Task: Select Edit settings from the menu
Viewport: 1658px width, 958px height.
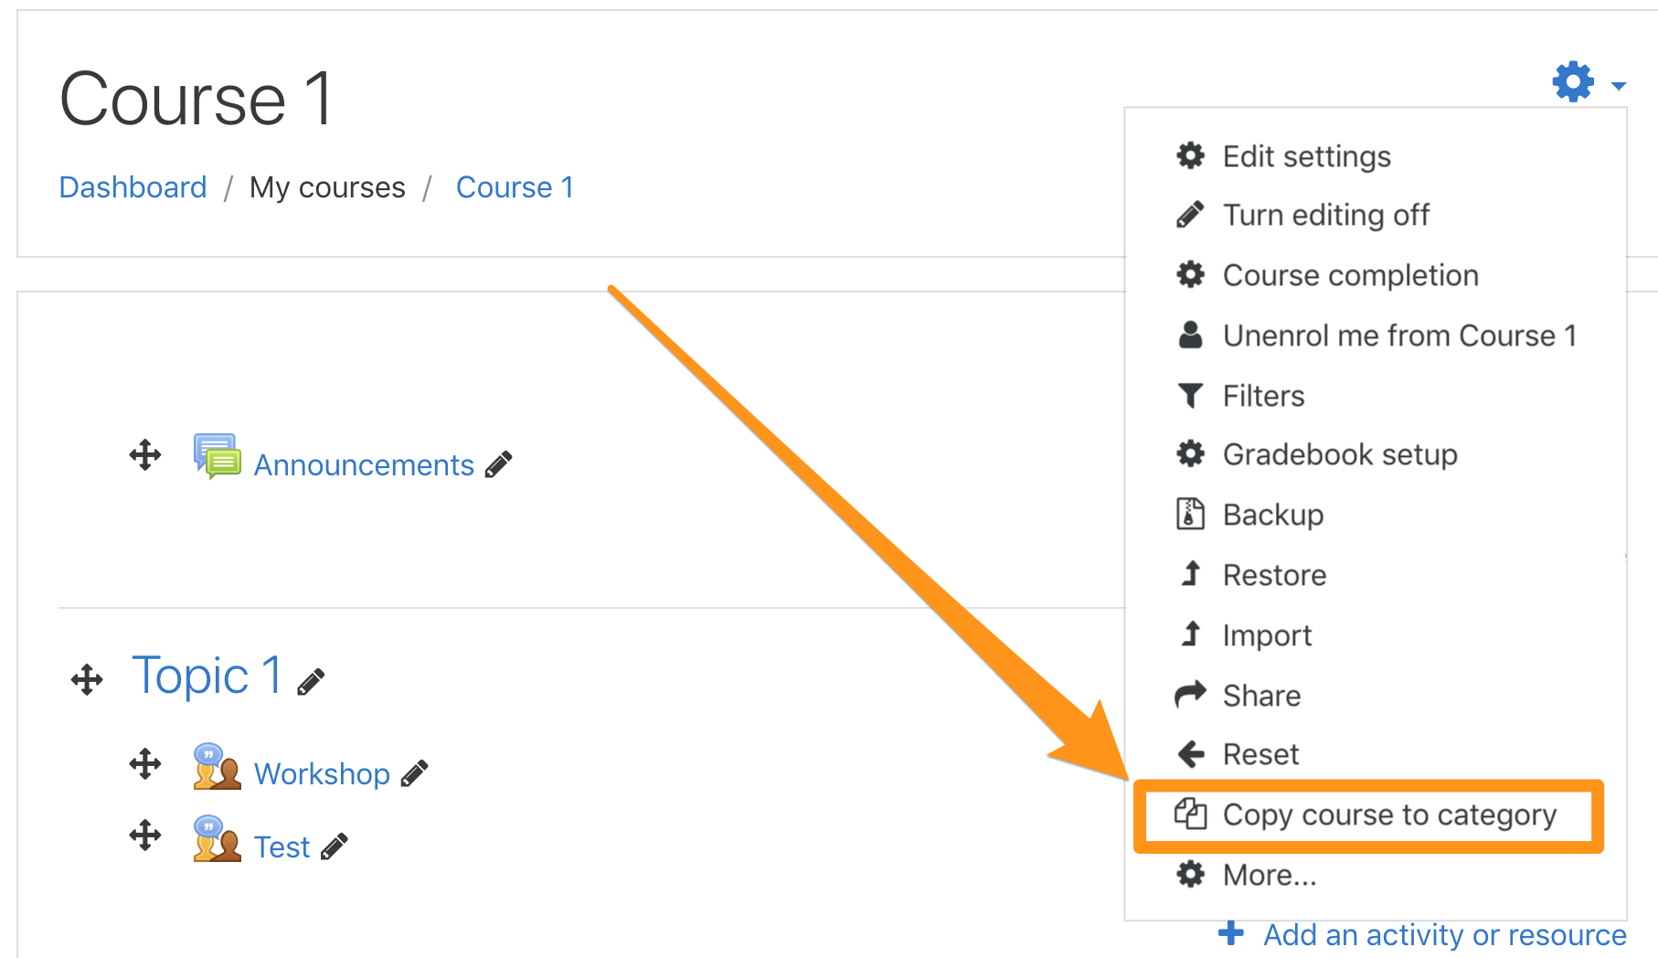Action: point(1307,155)
